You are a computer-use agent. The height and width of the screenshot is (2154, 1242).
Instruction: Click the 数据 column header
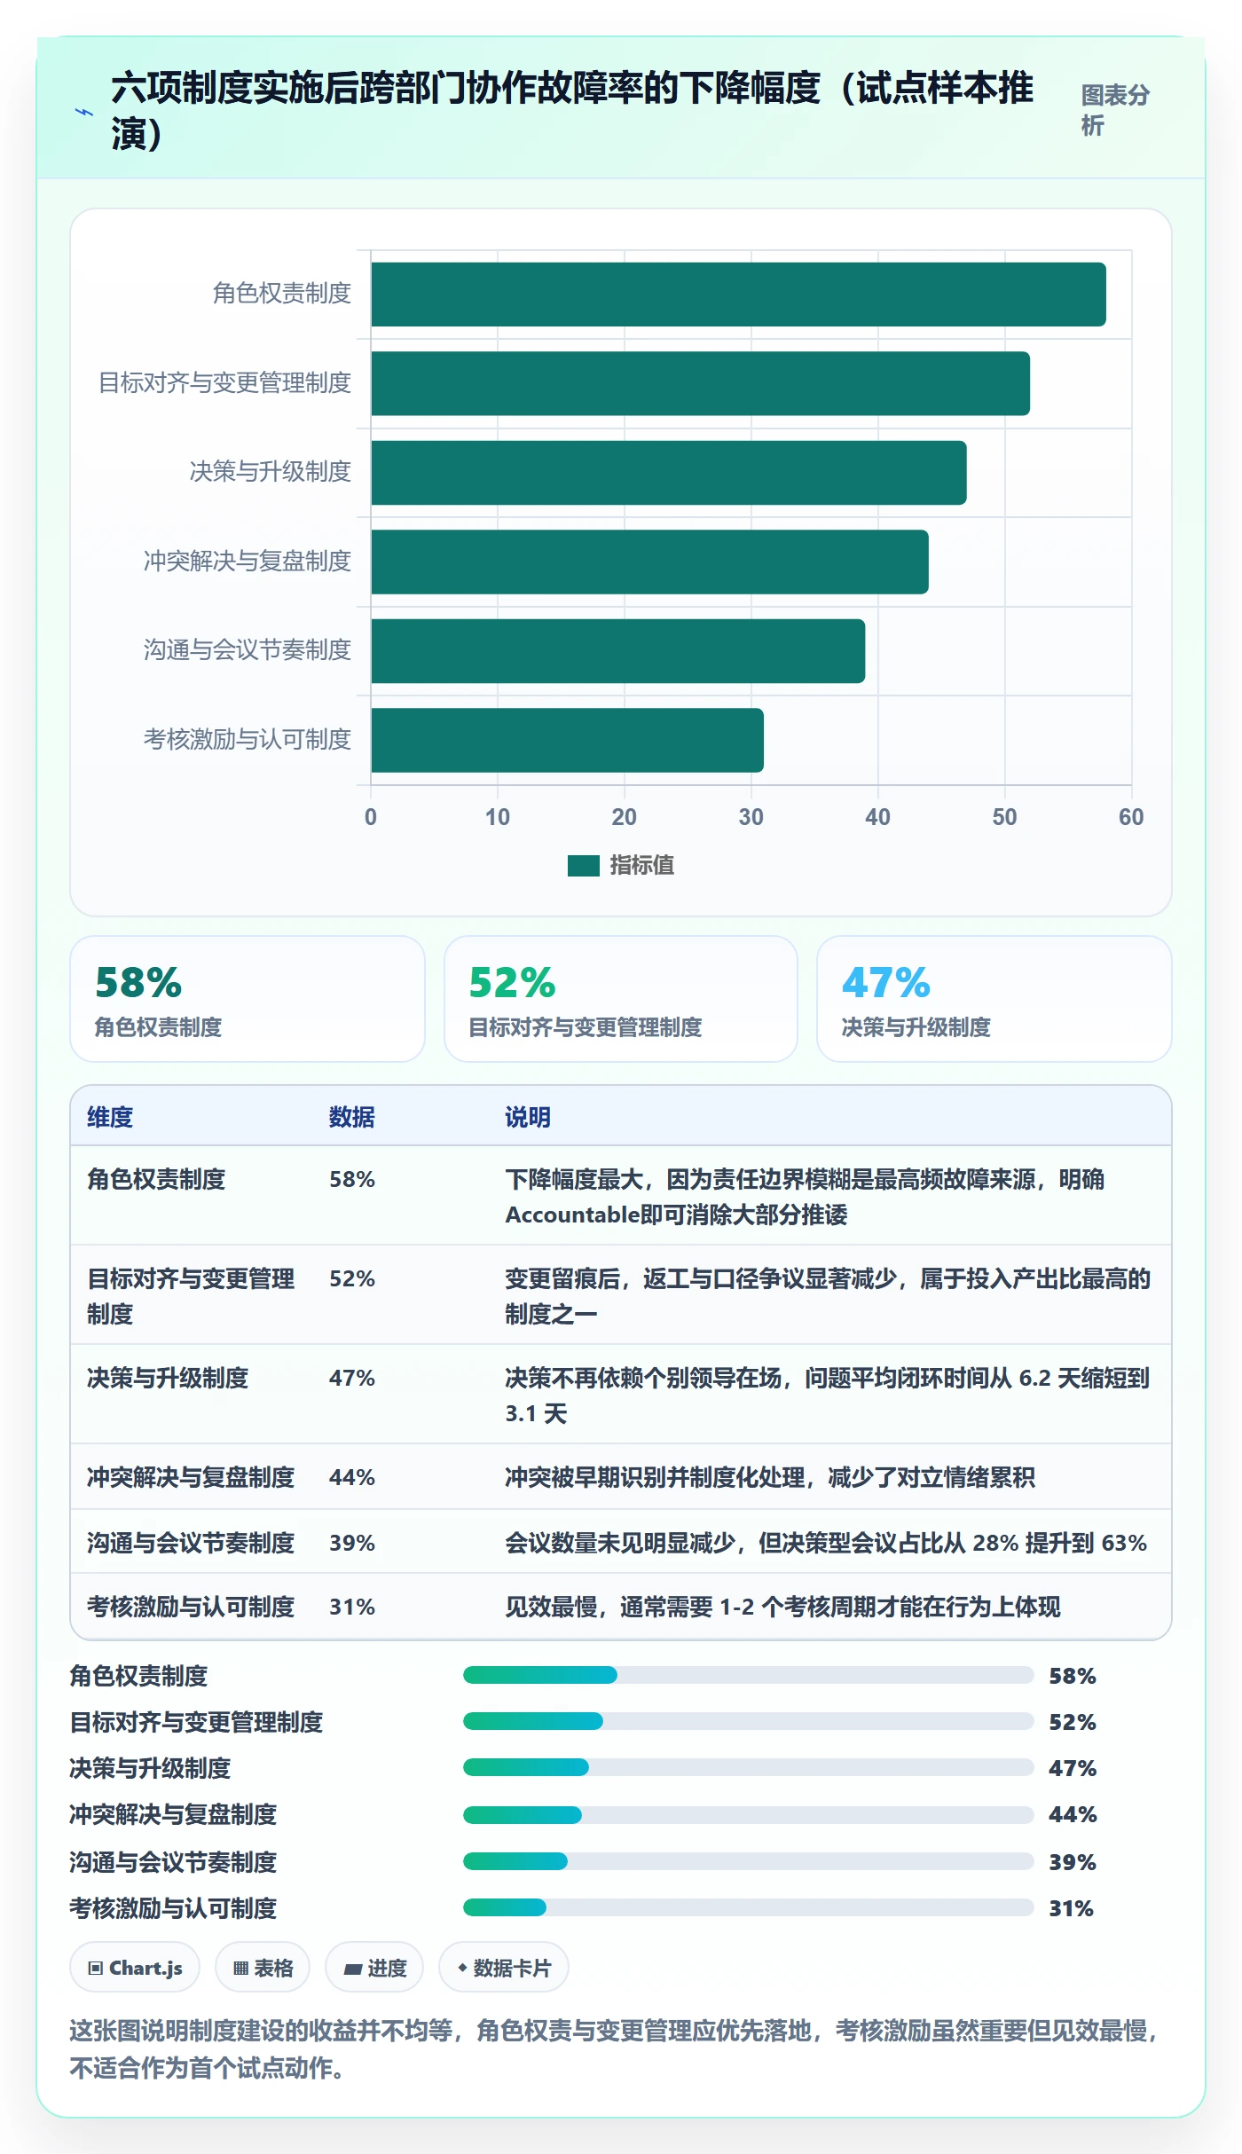pyautogui.click(x=351, y=1117)
